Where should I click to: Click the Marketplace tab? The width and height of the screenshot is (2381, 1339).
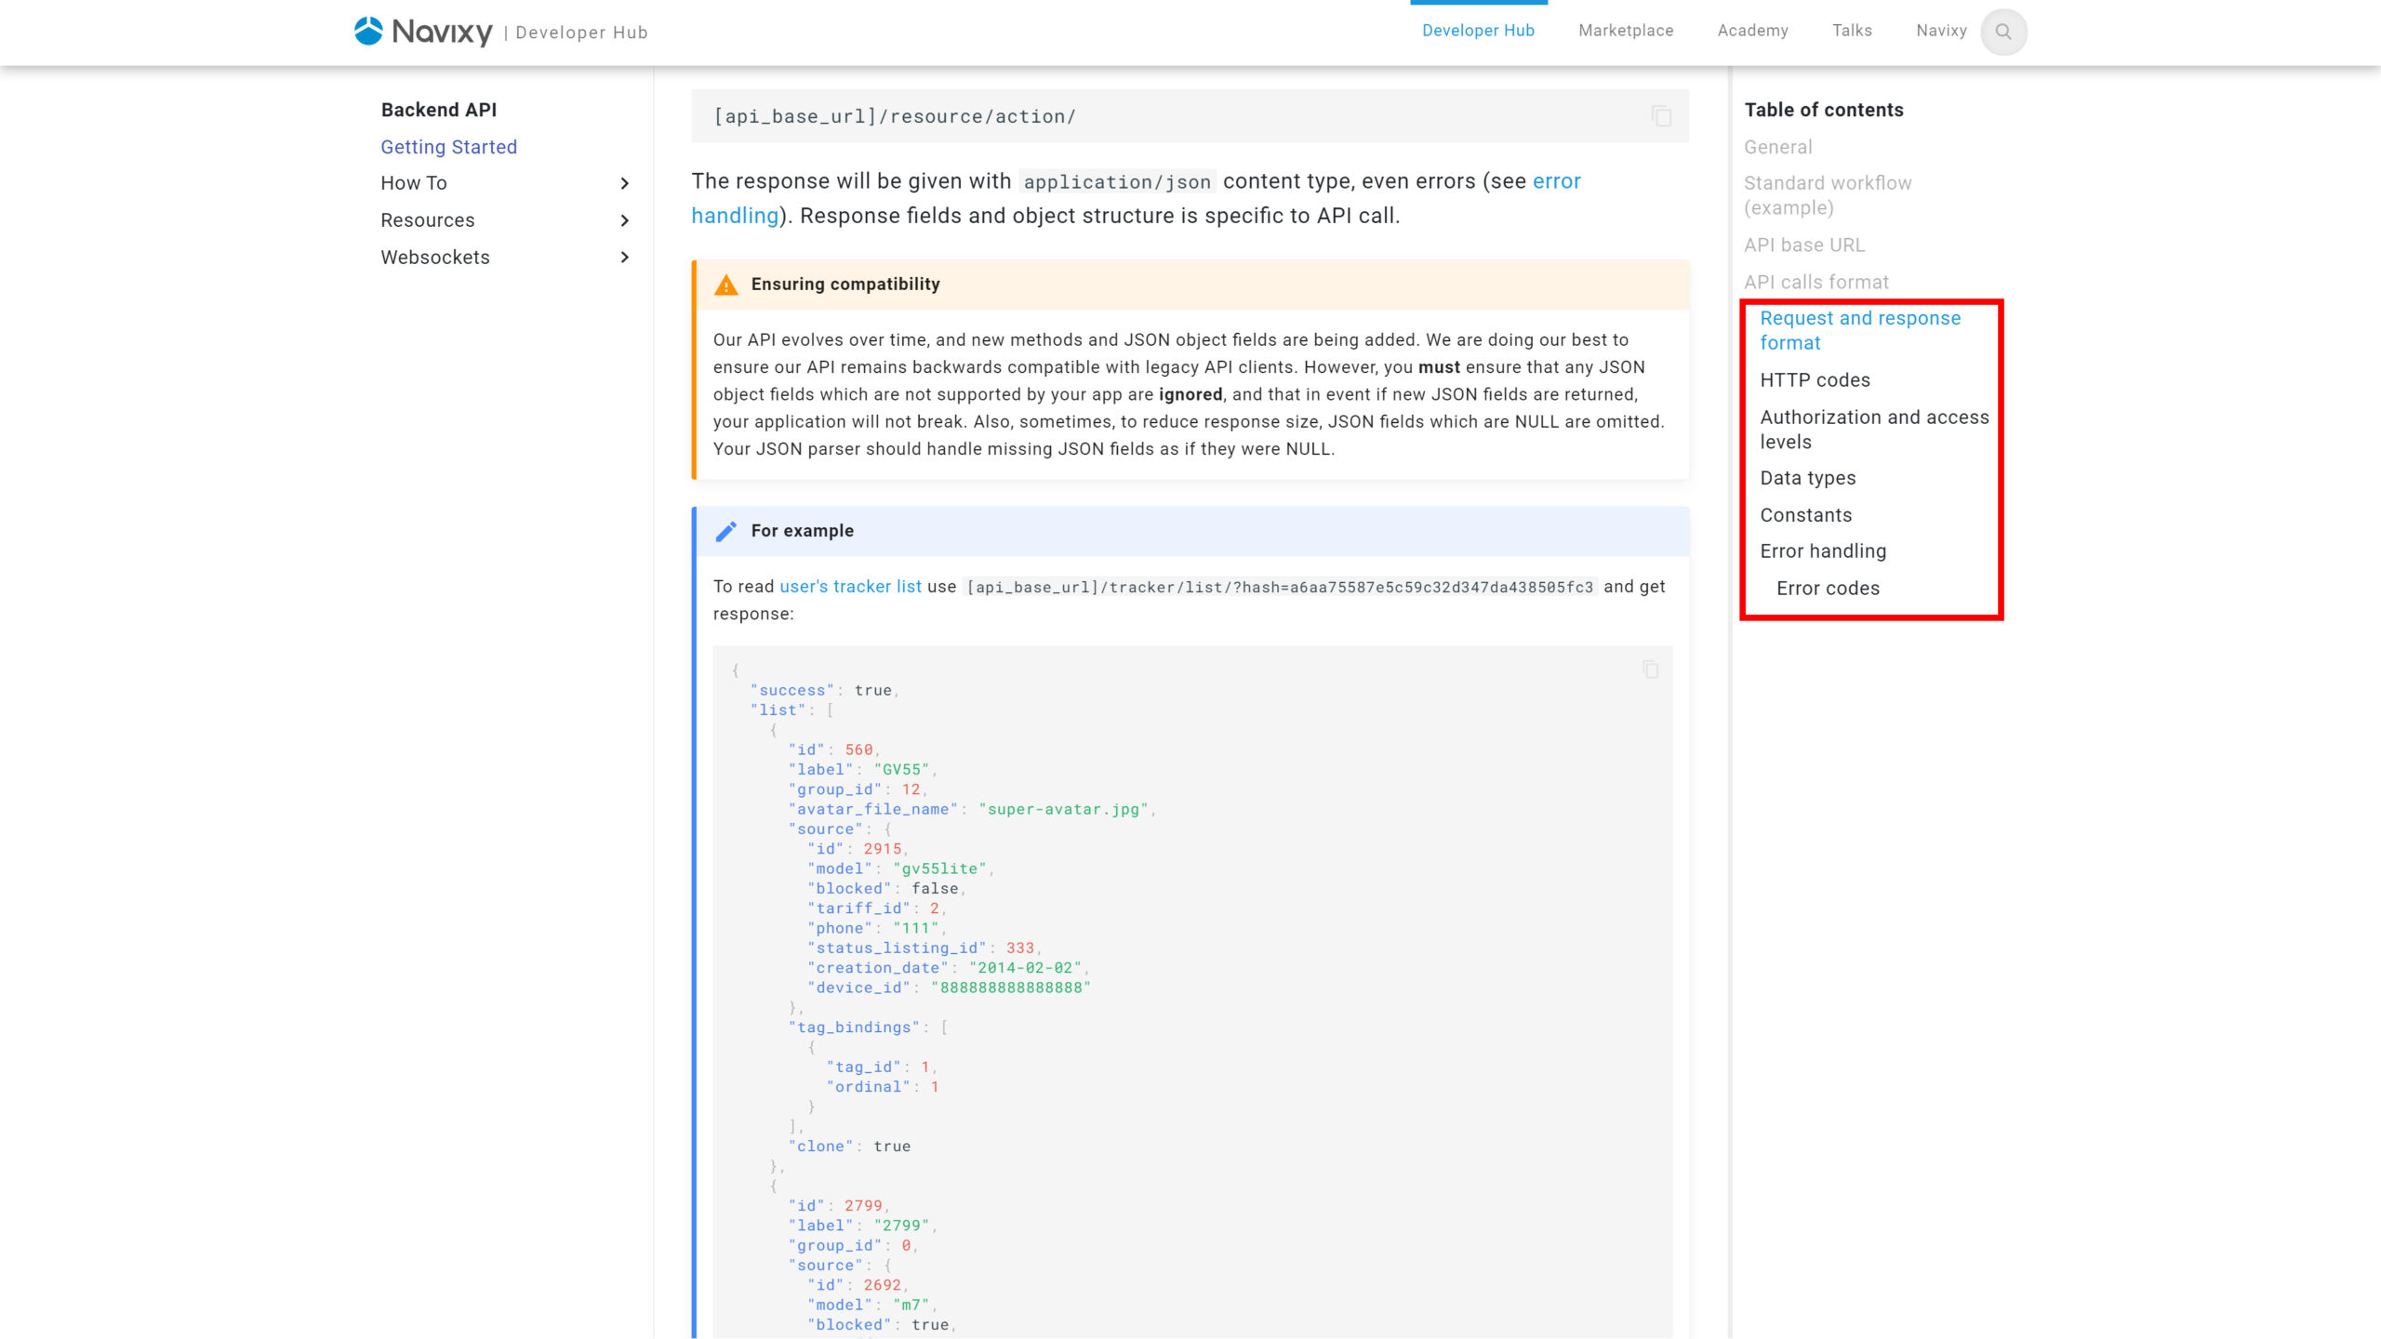click(1626, 30)
